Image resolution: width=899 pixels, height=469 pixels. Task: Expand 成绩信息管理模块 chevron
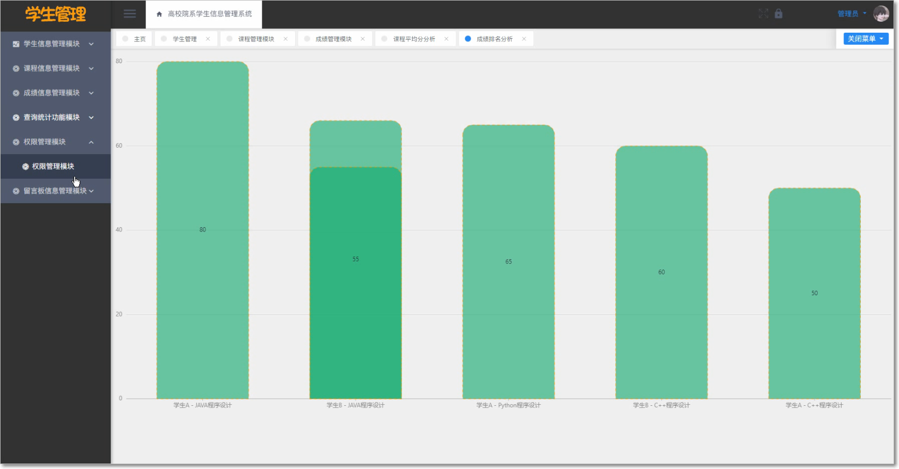[91, 93]
